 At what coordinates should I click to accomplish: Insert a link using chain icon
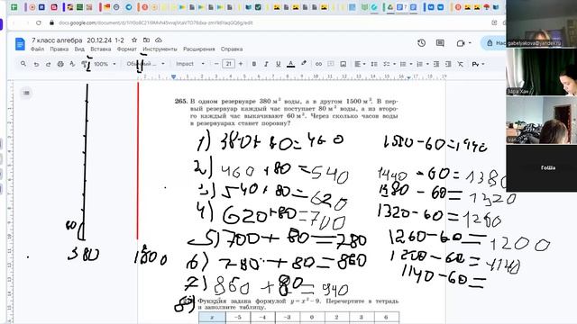[x=318, y=64]
